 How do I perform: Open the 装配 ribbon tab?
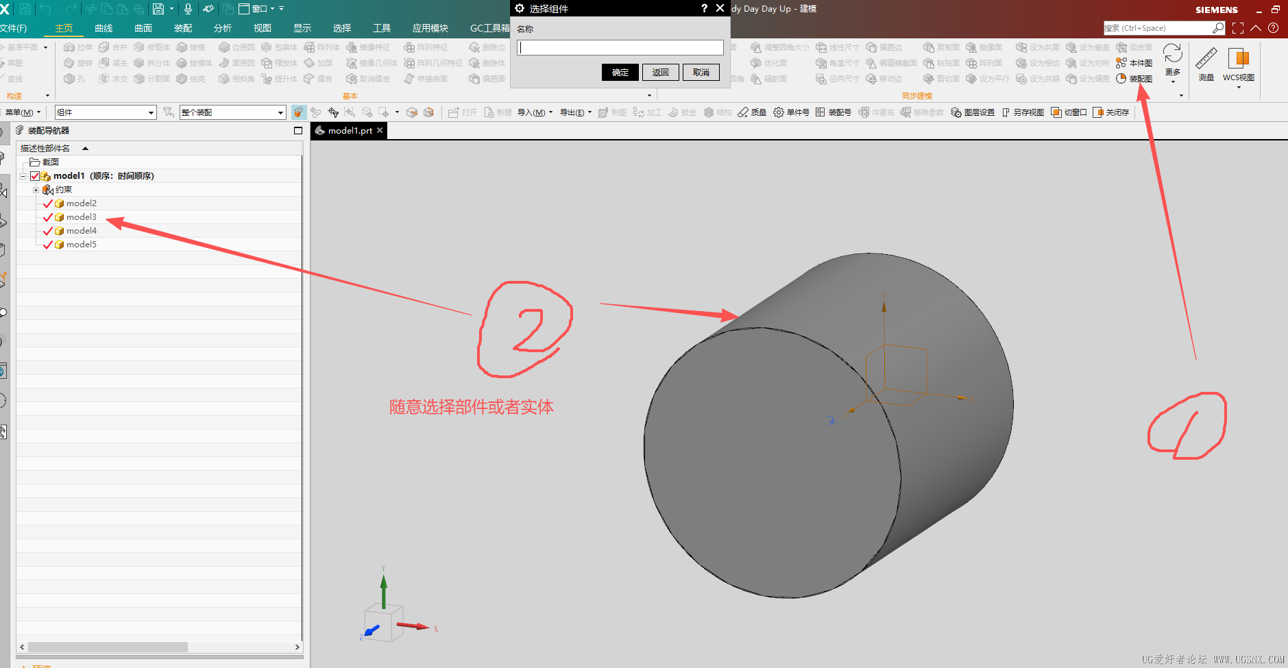pyautogui.click(x=183, y=28)
